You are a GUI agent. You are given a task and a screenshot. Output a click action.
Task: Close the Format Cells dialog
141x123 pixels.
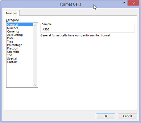point(133,3)
